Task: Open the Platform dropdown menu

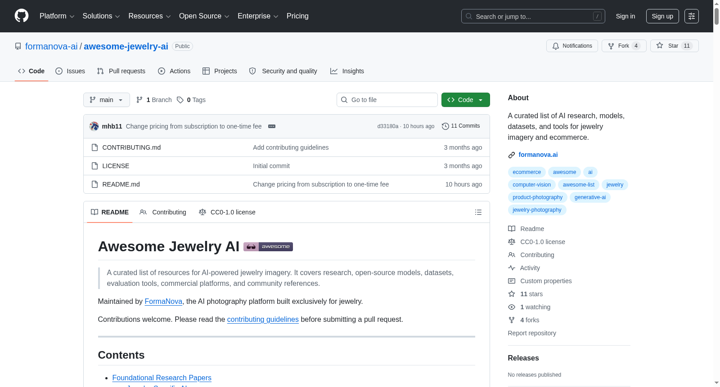Action: coord(57,16)
